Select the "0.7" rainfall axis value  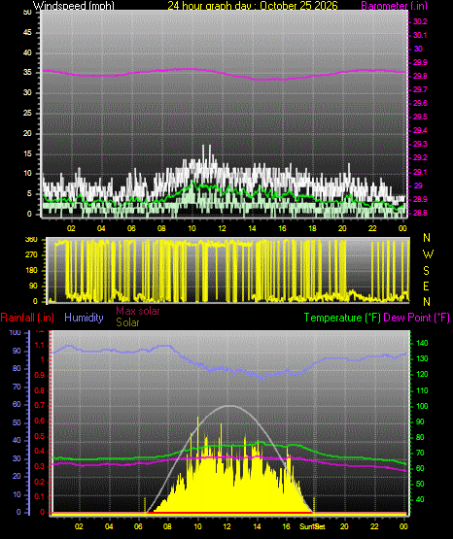40,405
